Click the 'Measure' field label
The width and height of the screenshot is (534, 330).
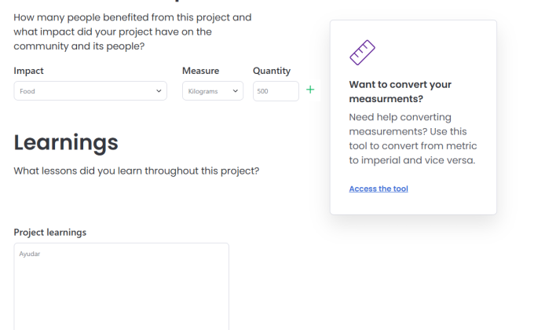[x=200, y=71]
